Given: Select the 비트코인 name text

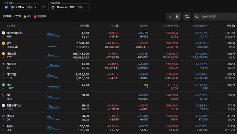Looking at the screenshot, I should (x=11, y=54).
